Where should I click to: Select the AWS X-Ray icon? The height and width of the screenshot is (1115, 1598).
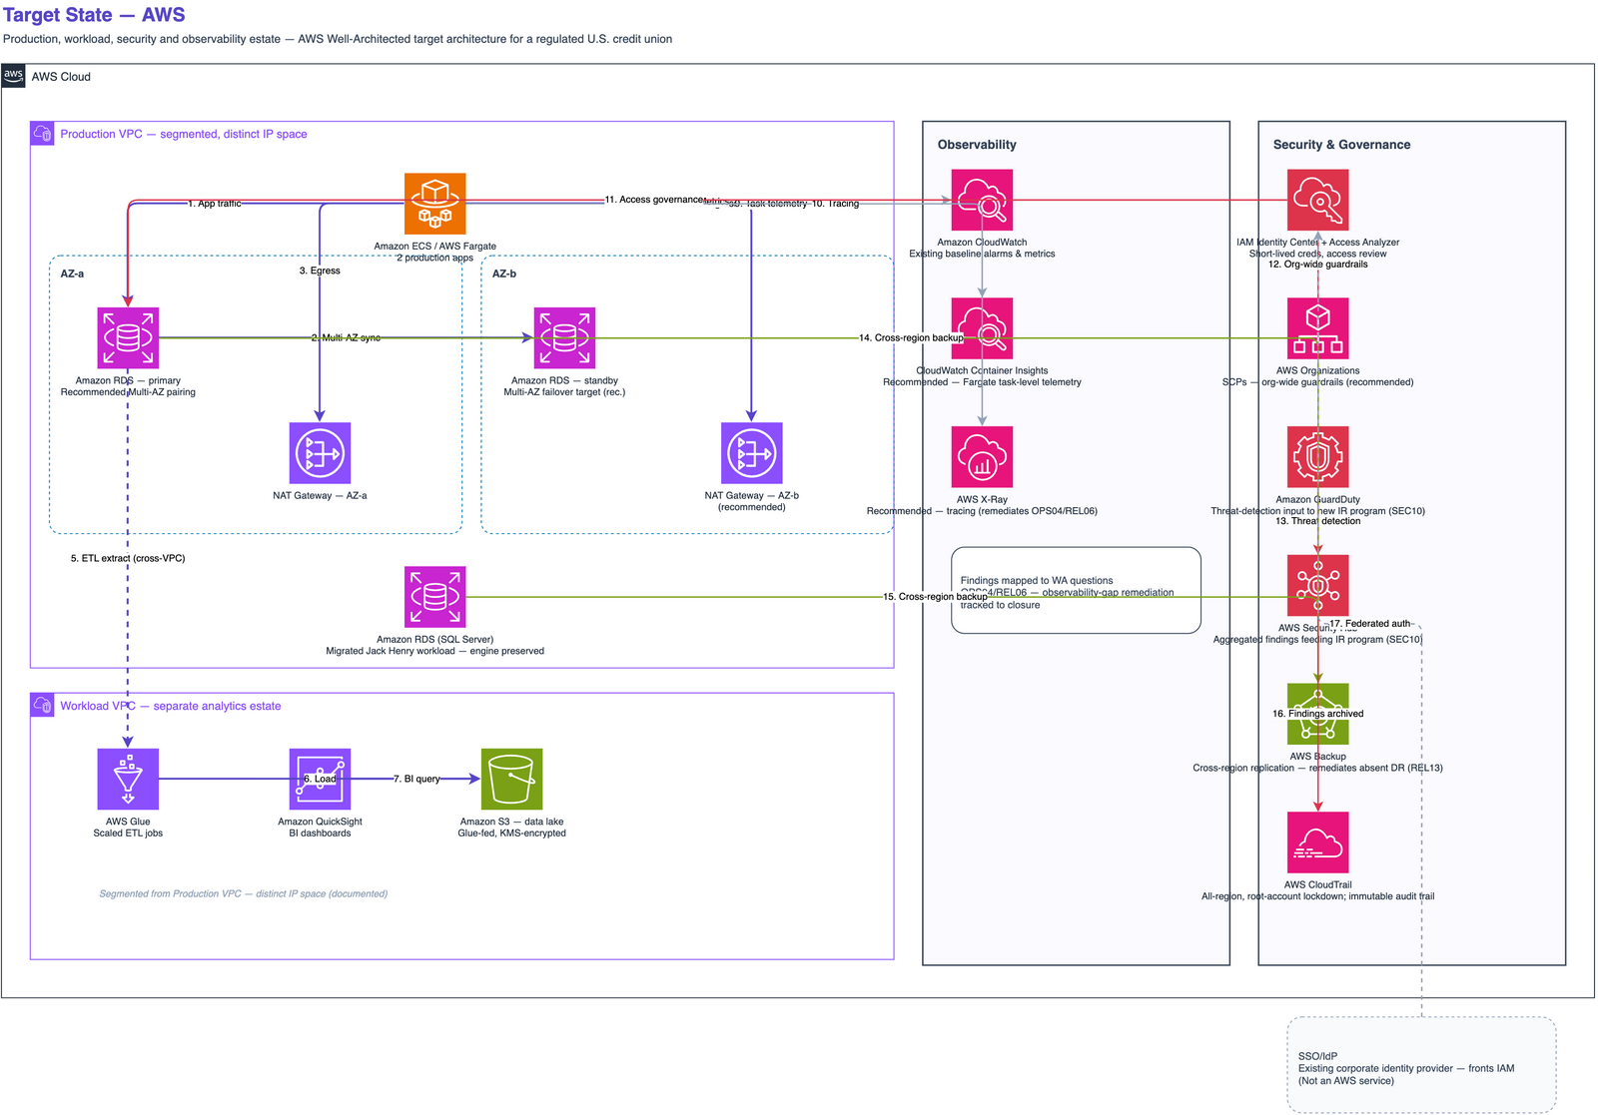pyautogui.click(x=982, y=457)
